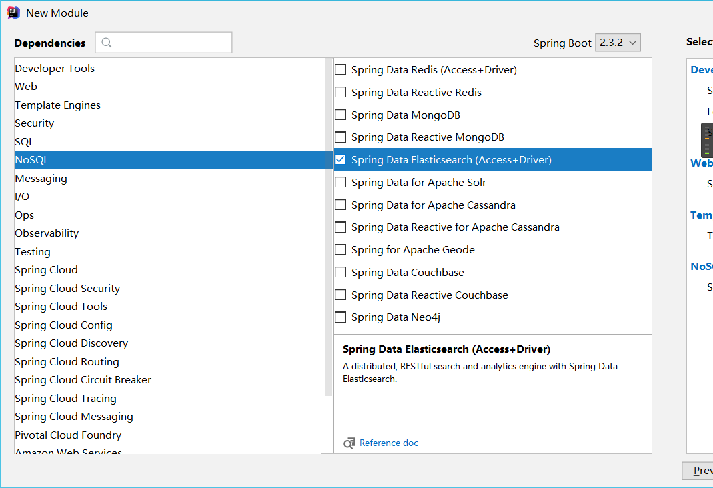The width and height of the screenshot is (713, 488).
Task: Open the Reference doc link
Action: pyautogui.click(x=388, y=443)
